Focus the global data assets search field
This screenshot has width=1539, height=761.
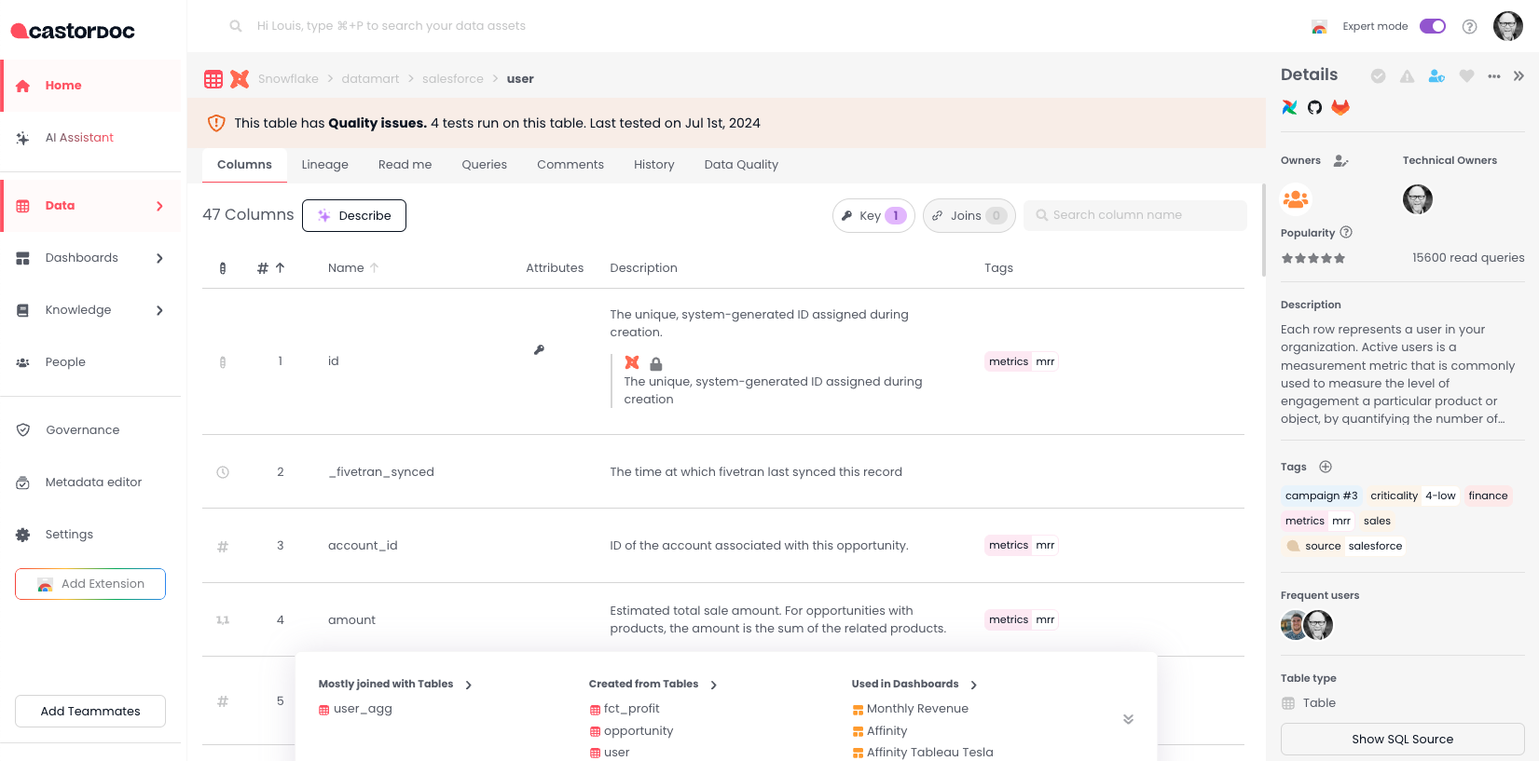coord(392,26)
